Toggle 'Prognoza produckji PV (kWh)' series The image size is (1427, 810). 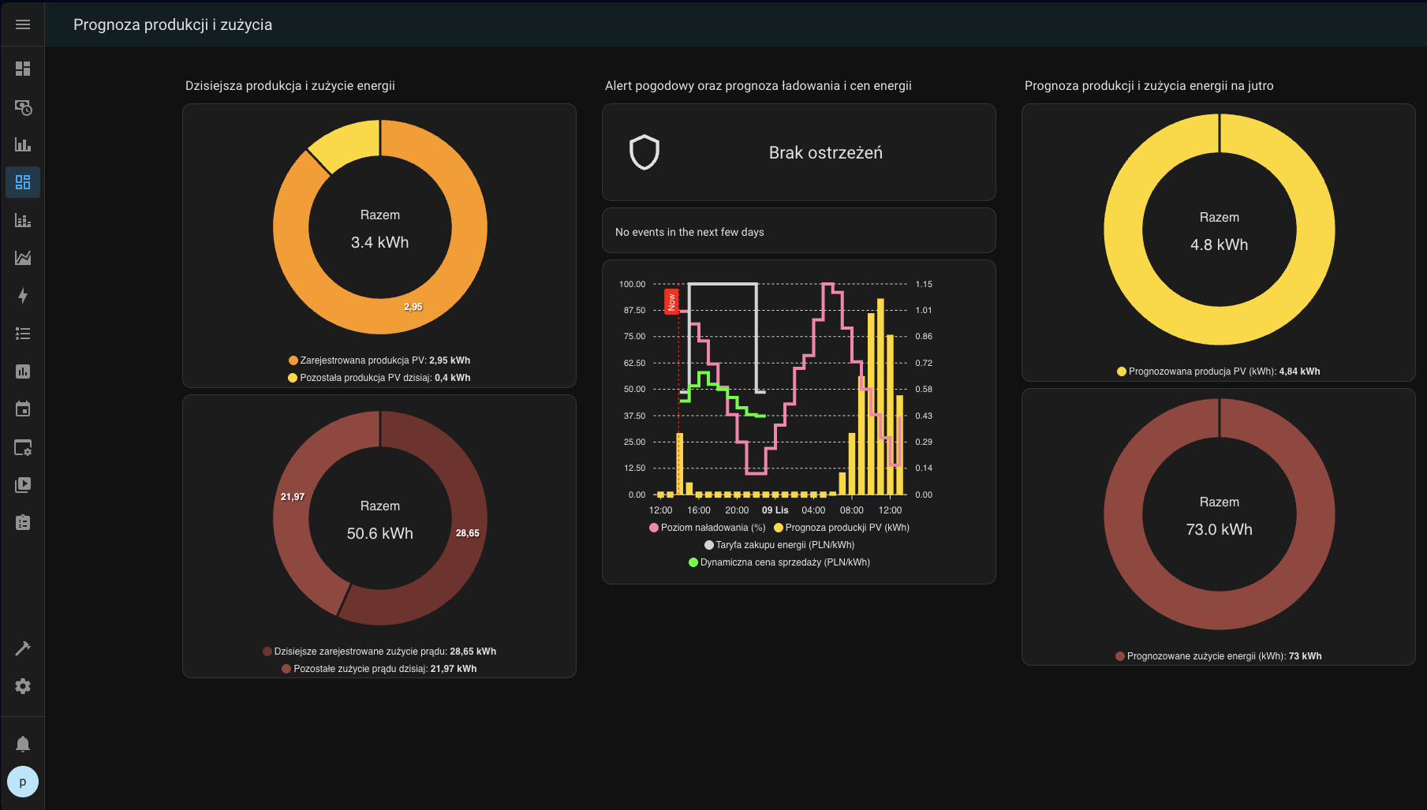point(842,528)
